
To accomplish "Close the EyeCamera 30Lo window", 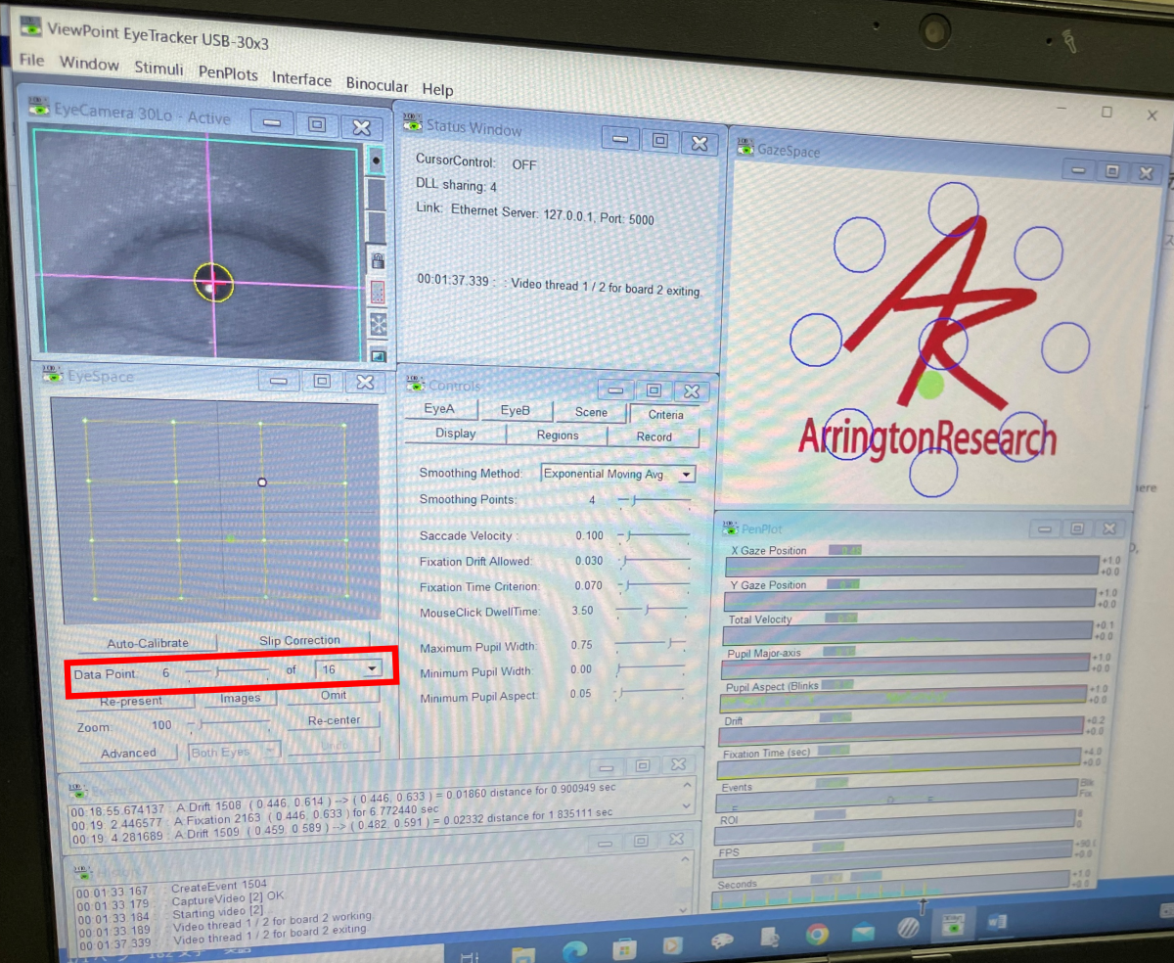I will (x=361, y=127).
